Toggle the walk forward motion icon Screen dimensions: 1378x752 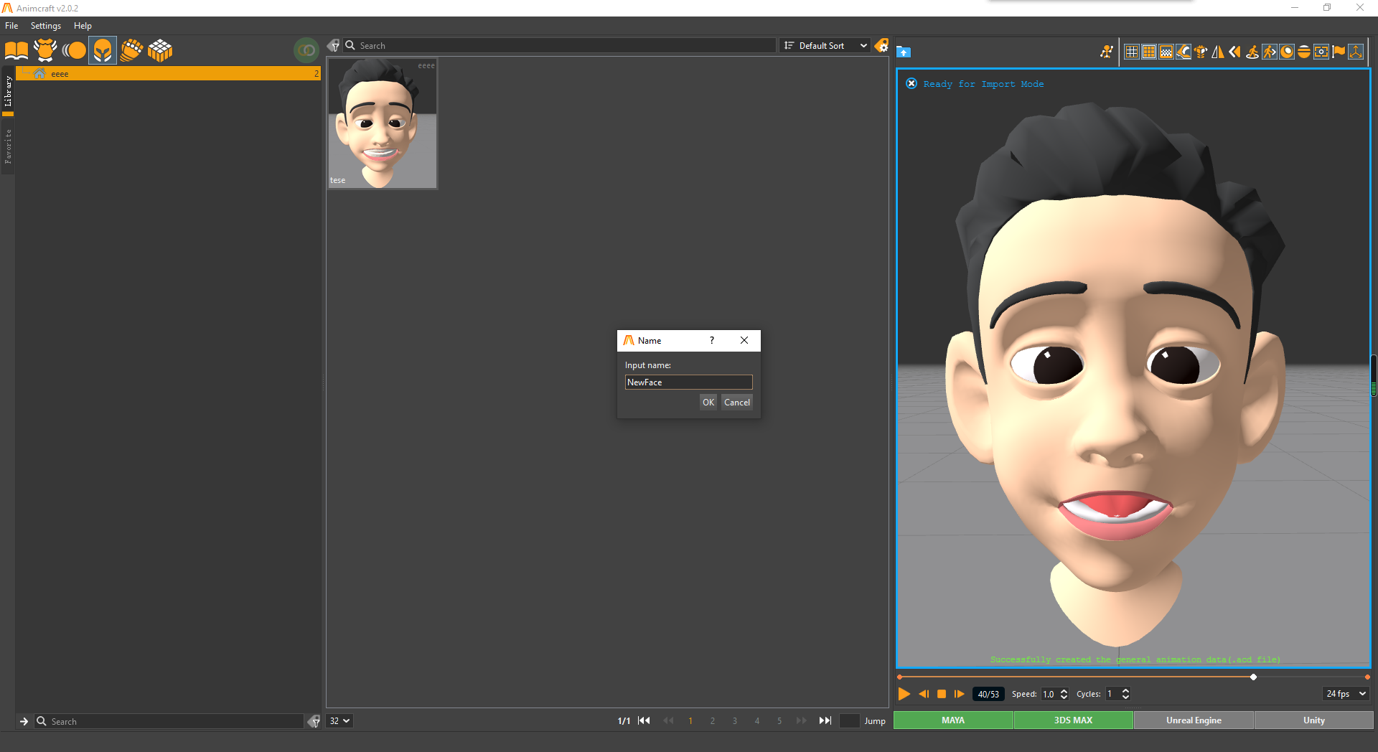click(1270, 52)
